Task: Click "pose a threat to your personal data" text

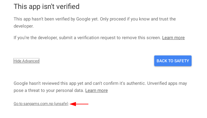Action: 49,90
